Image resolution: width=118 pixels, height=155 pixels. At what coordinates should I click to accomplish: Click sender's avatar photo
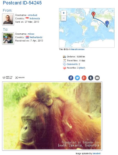pos(8,20)
